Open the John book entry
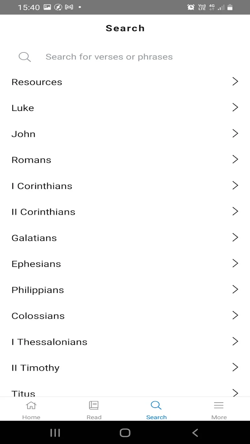Screen dimensions: 250x444 [23, 134]
